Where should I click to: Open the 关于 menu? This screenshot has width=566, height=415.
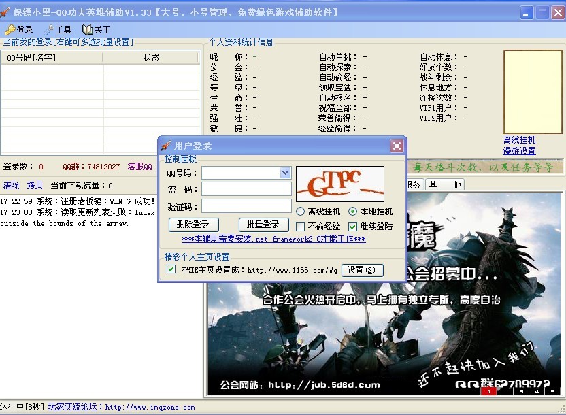click(97, 29)
